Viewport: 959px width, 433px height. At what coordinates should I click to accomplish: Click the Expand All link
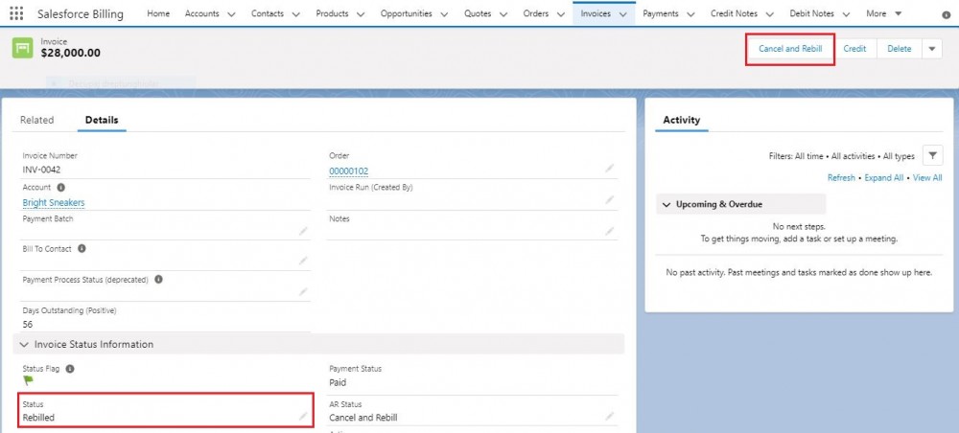pos(884,178)
